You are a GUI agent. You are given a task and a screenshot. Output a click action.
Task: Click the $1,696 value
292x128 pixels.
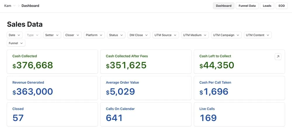tap(214, 92)
